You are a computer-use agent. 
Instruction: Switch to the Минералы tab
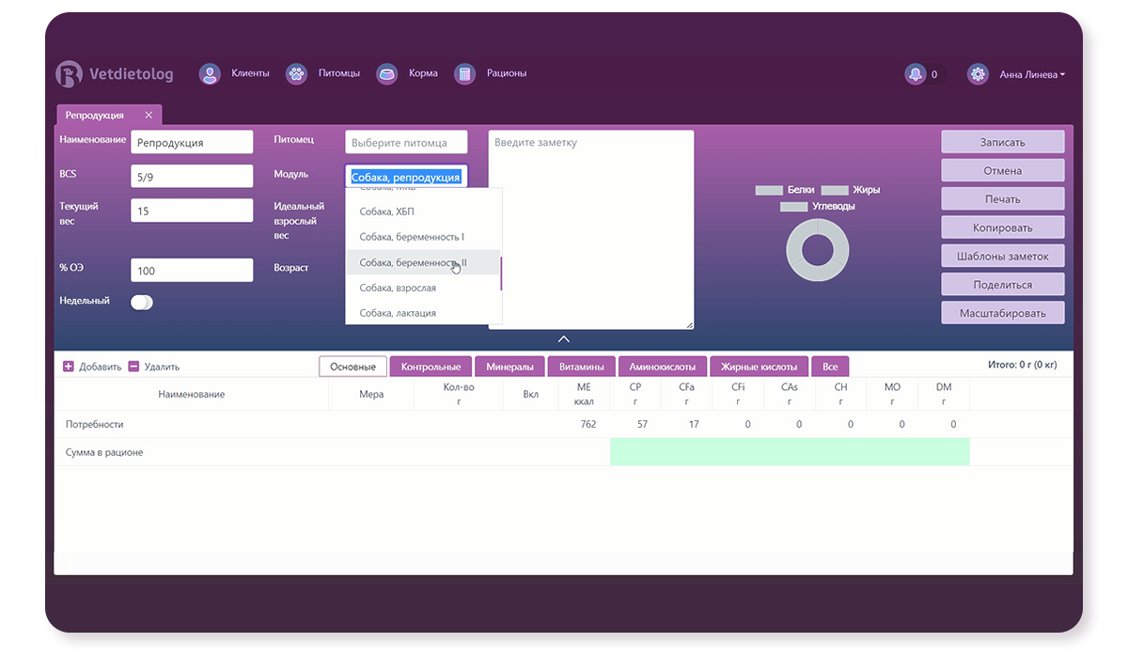pos(509,367)
